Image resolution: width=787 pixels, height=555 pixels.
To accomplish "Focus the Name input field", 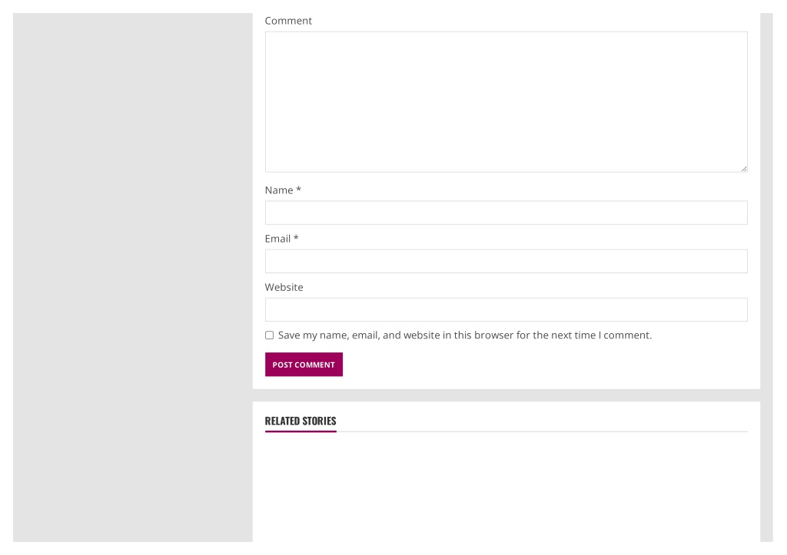I will tap(506, 213).
